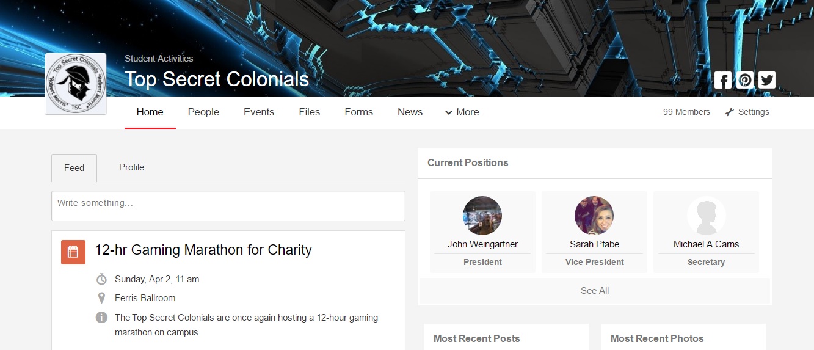This screenshot has width=814, height=350.
Task: Click See All positions
Action: pos(595,291)
